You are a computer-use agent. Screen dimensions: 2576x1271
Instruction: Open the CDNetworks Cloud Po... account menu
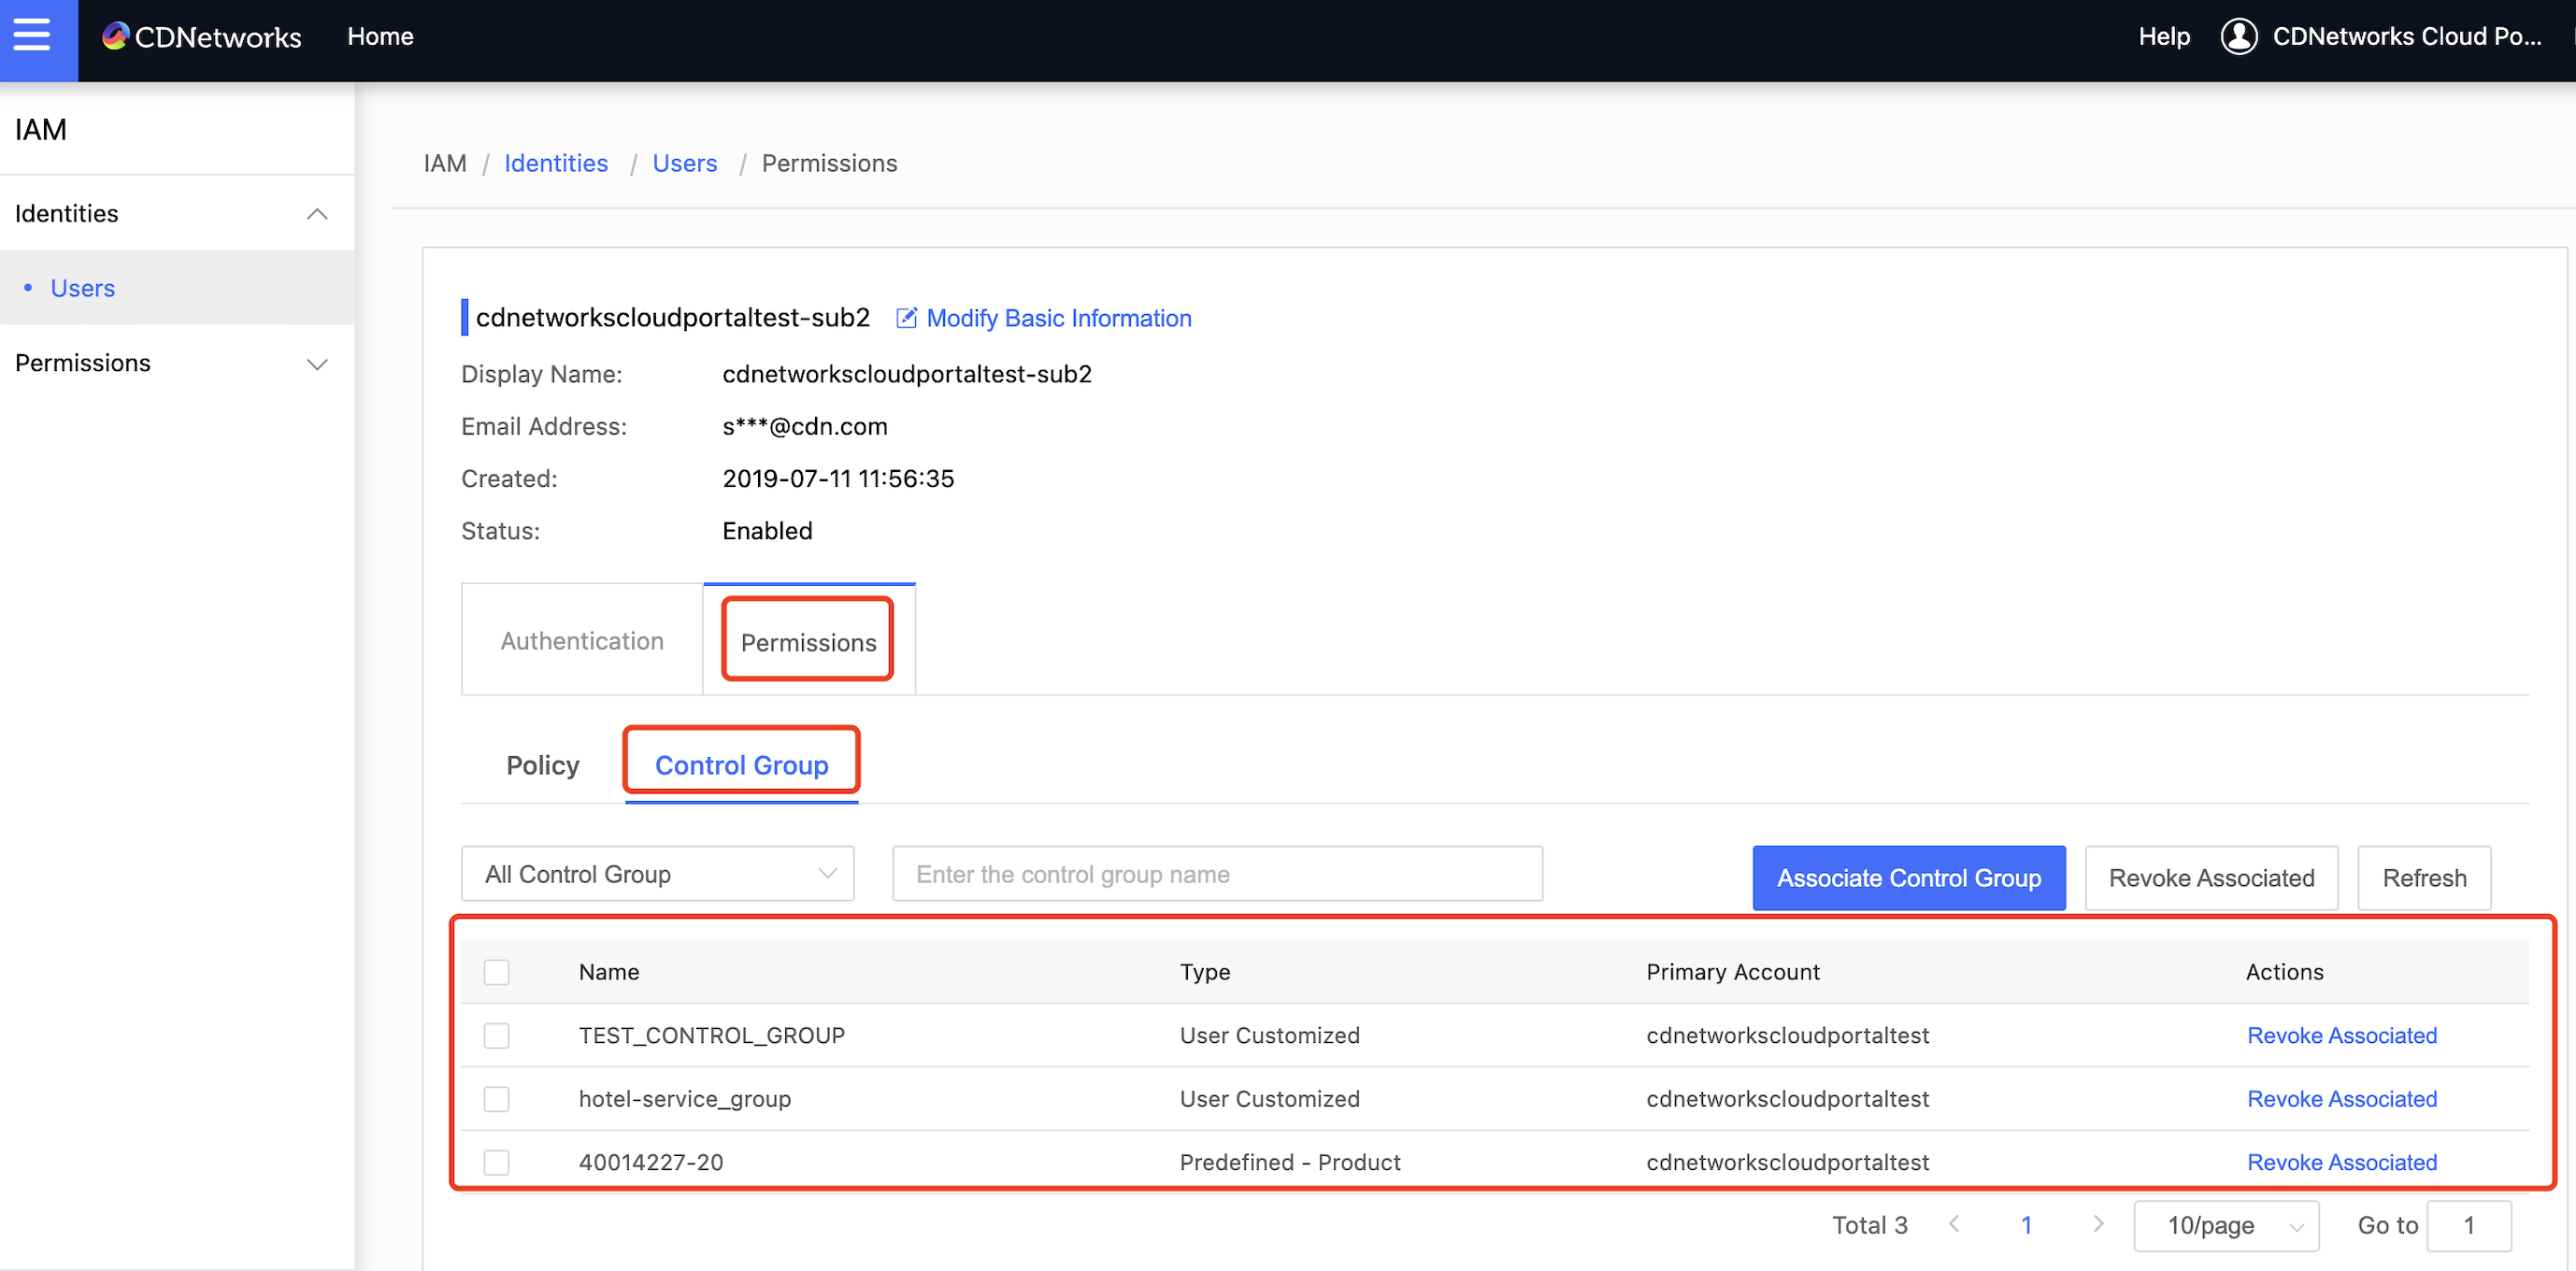tap(2406, 37)
